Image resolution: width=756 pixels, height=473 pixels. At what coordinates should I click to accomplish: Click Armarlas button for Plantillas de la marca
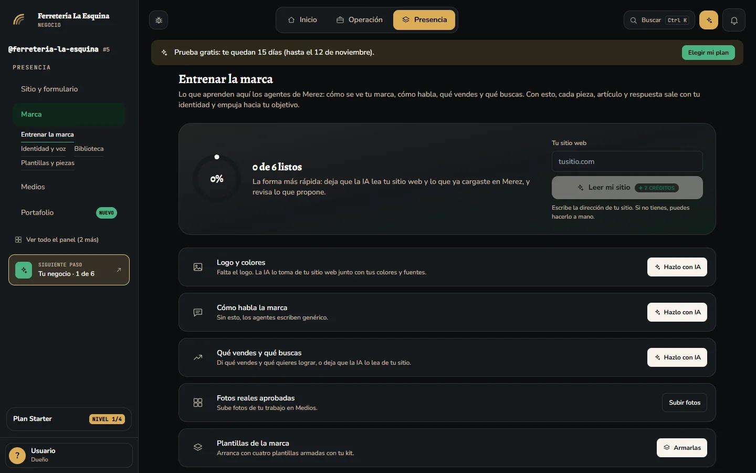pyautogui.click(x=682, y=448)
